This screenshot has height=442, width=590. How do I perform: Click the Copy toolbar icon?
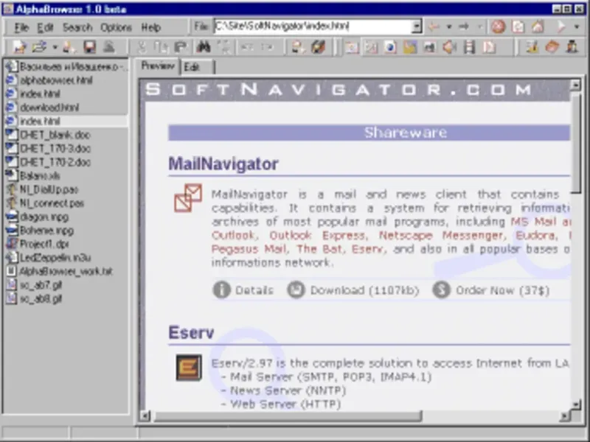pos(162,47)
